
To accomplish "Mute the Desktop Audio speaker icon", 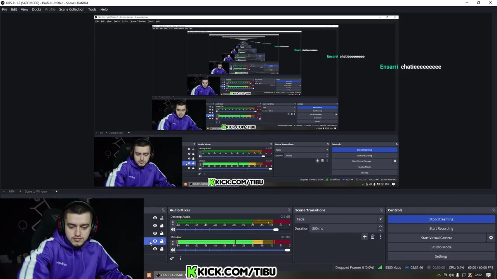I will (x=173, y=229).
